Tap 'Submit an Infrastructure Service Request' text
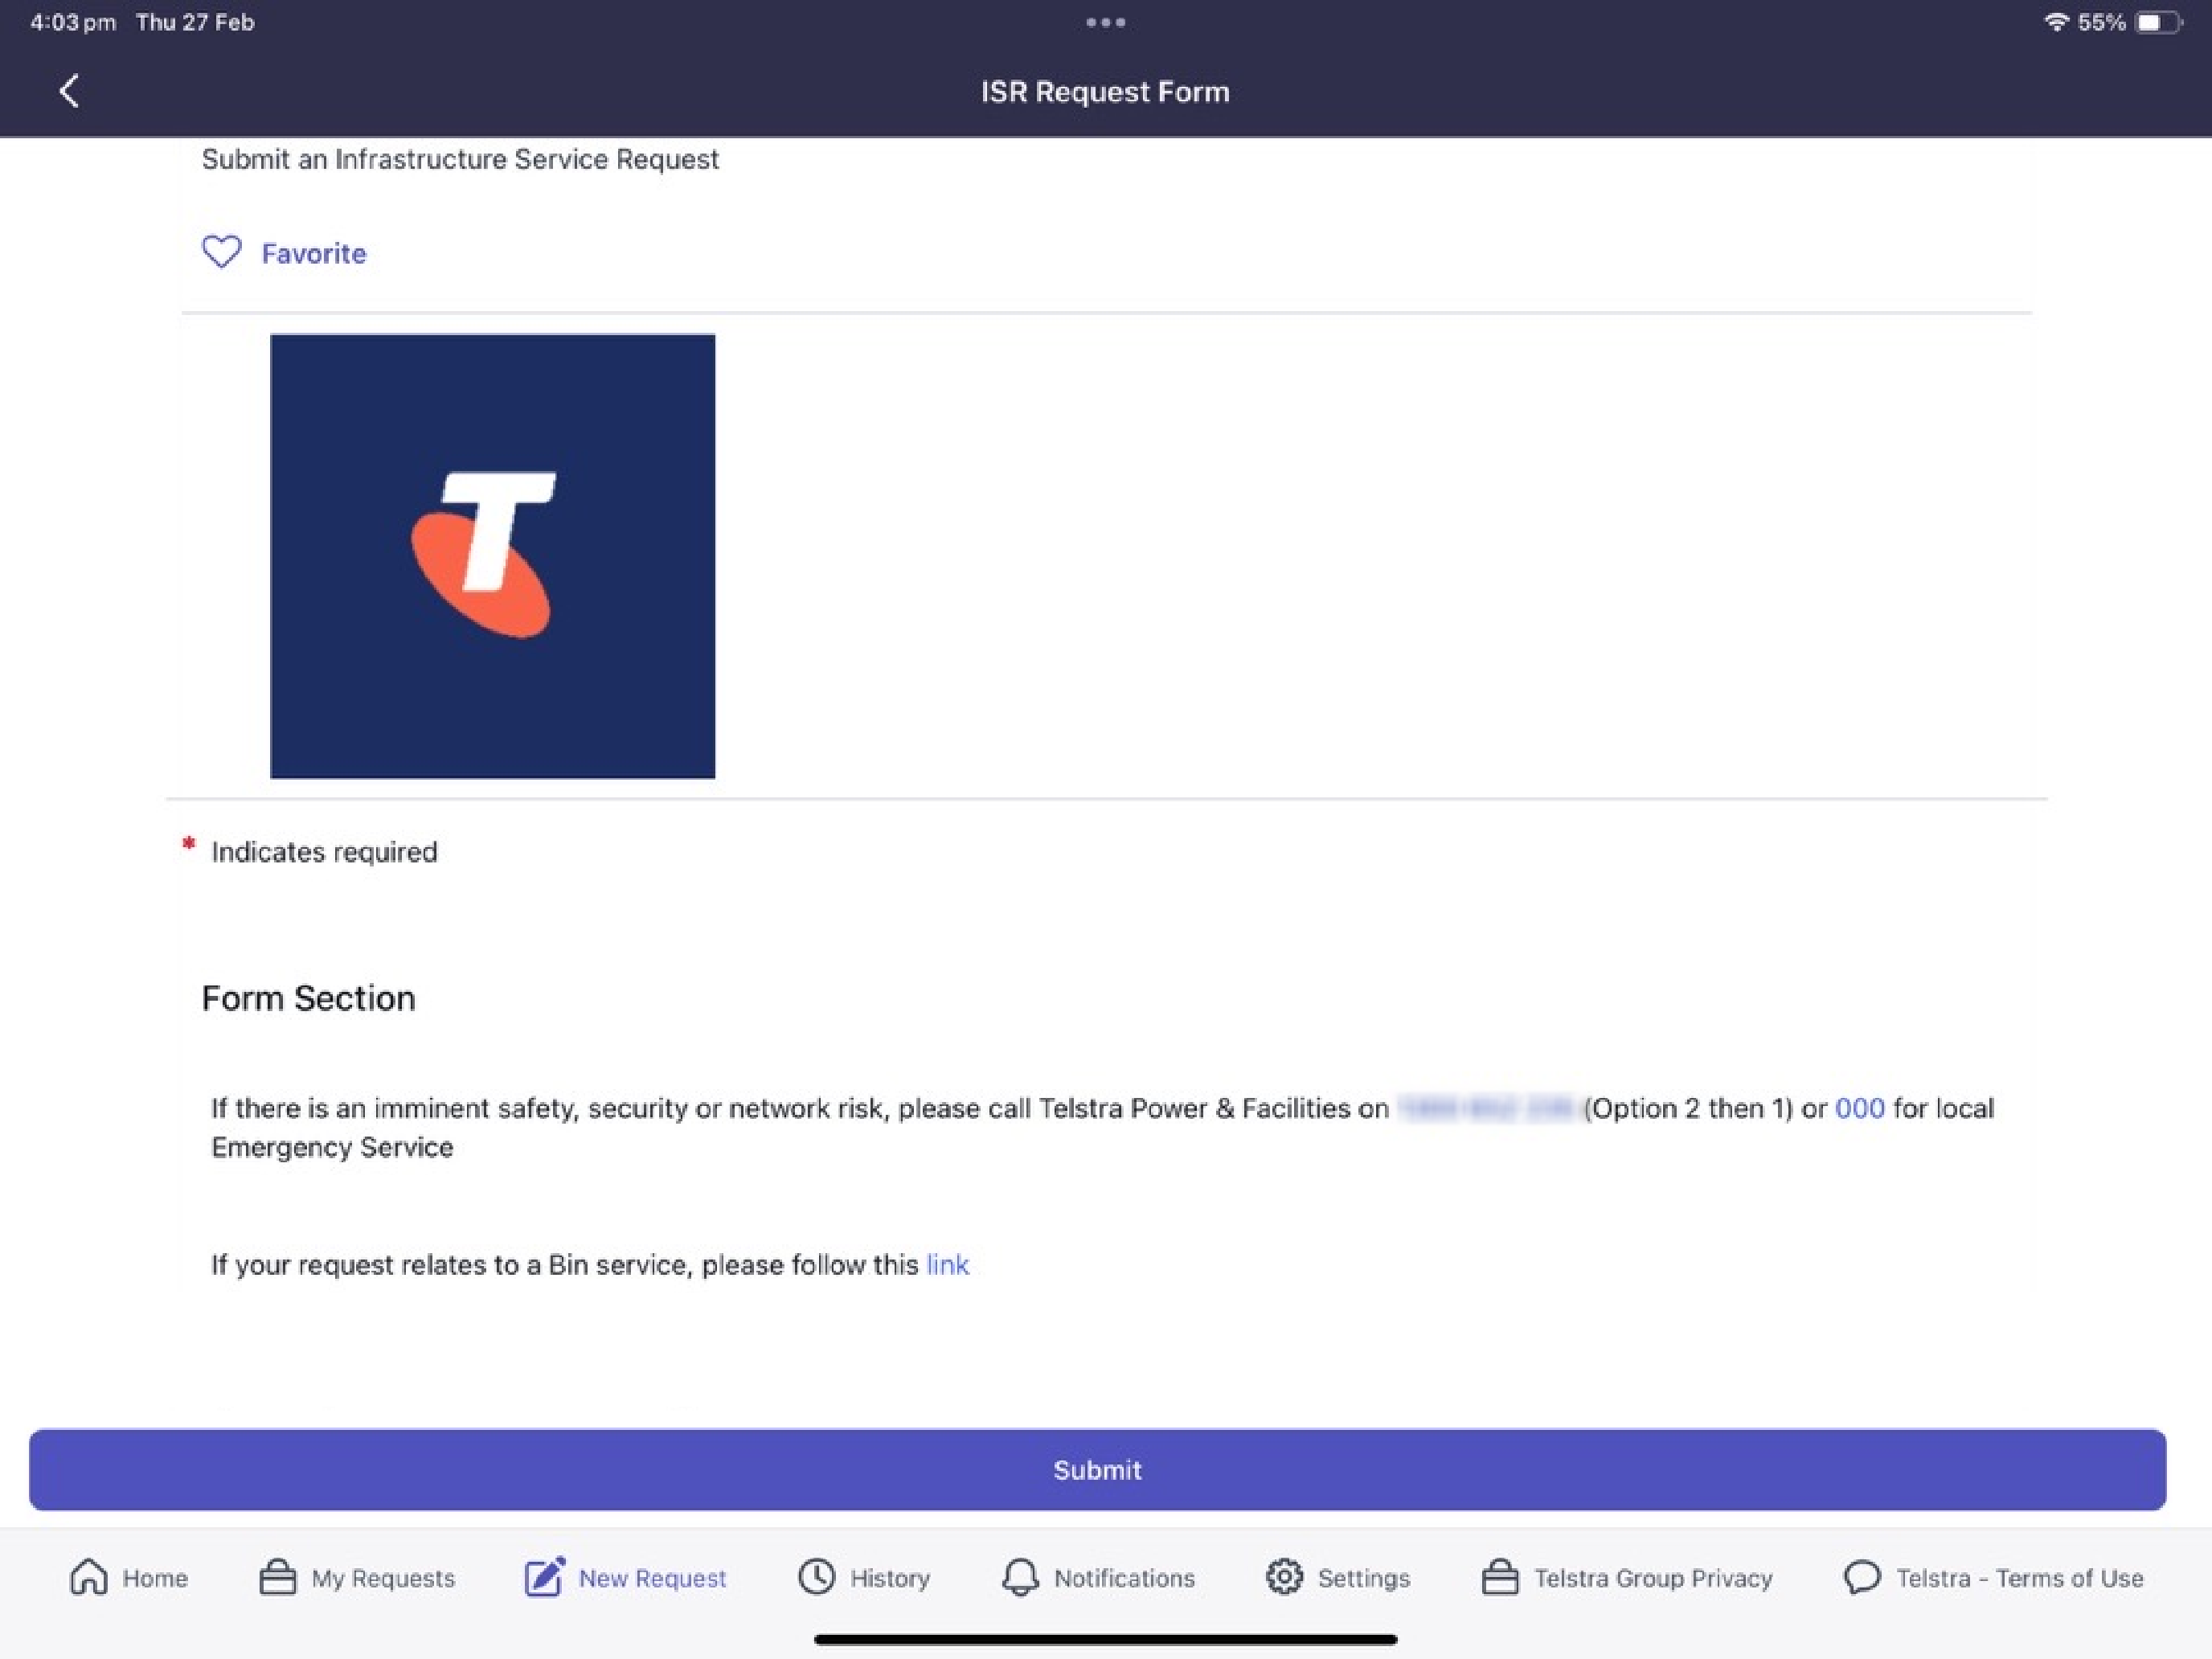Viewport: 2212px width, 1659px height. 460,159
